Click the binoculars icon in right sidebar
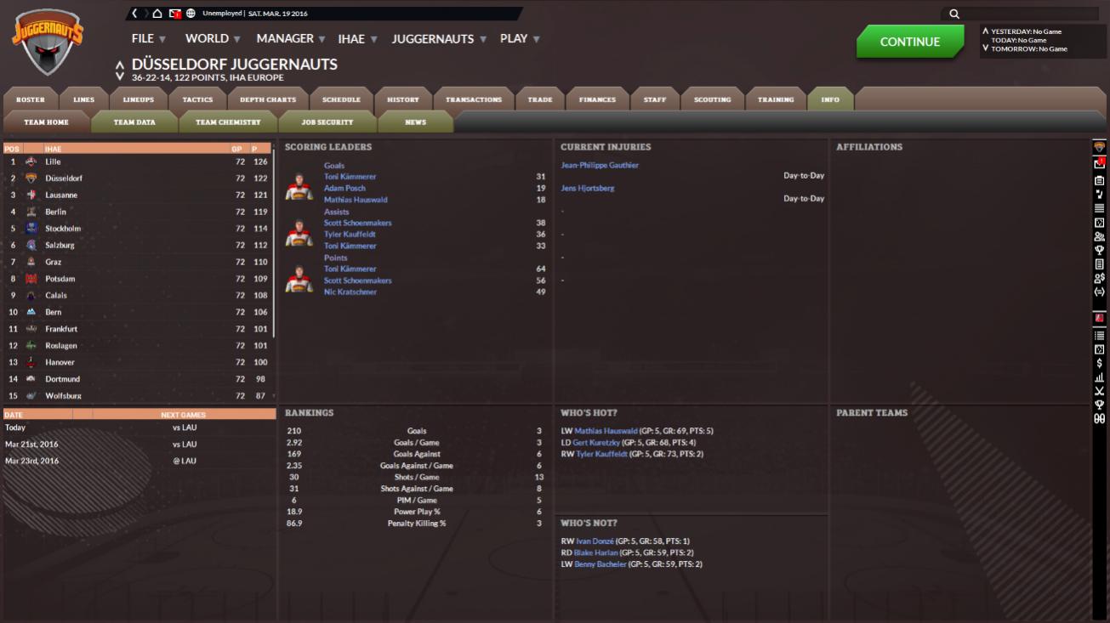The width and height of the screenshot is (1110, 623). 1099,418
